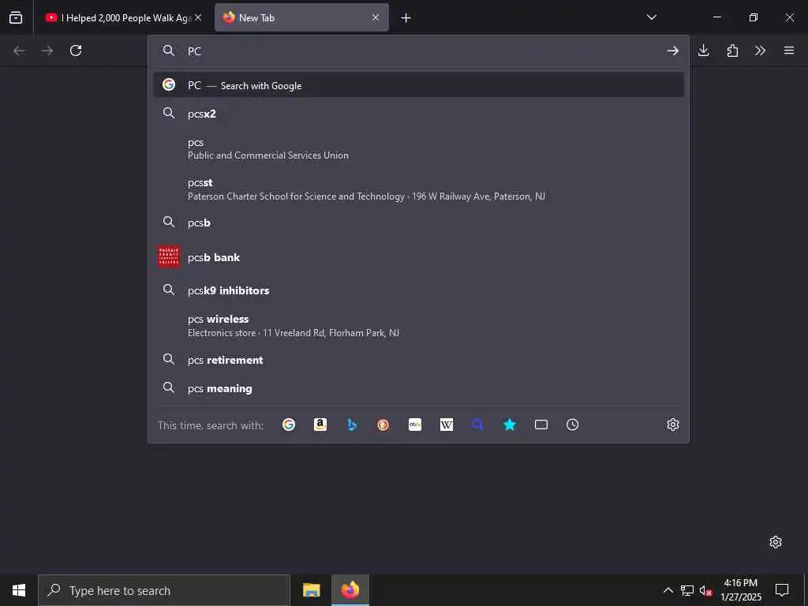The image size is (808, 606).
Task: Open the clock showing 4:16 PM
Action: pos(740,590)
